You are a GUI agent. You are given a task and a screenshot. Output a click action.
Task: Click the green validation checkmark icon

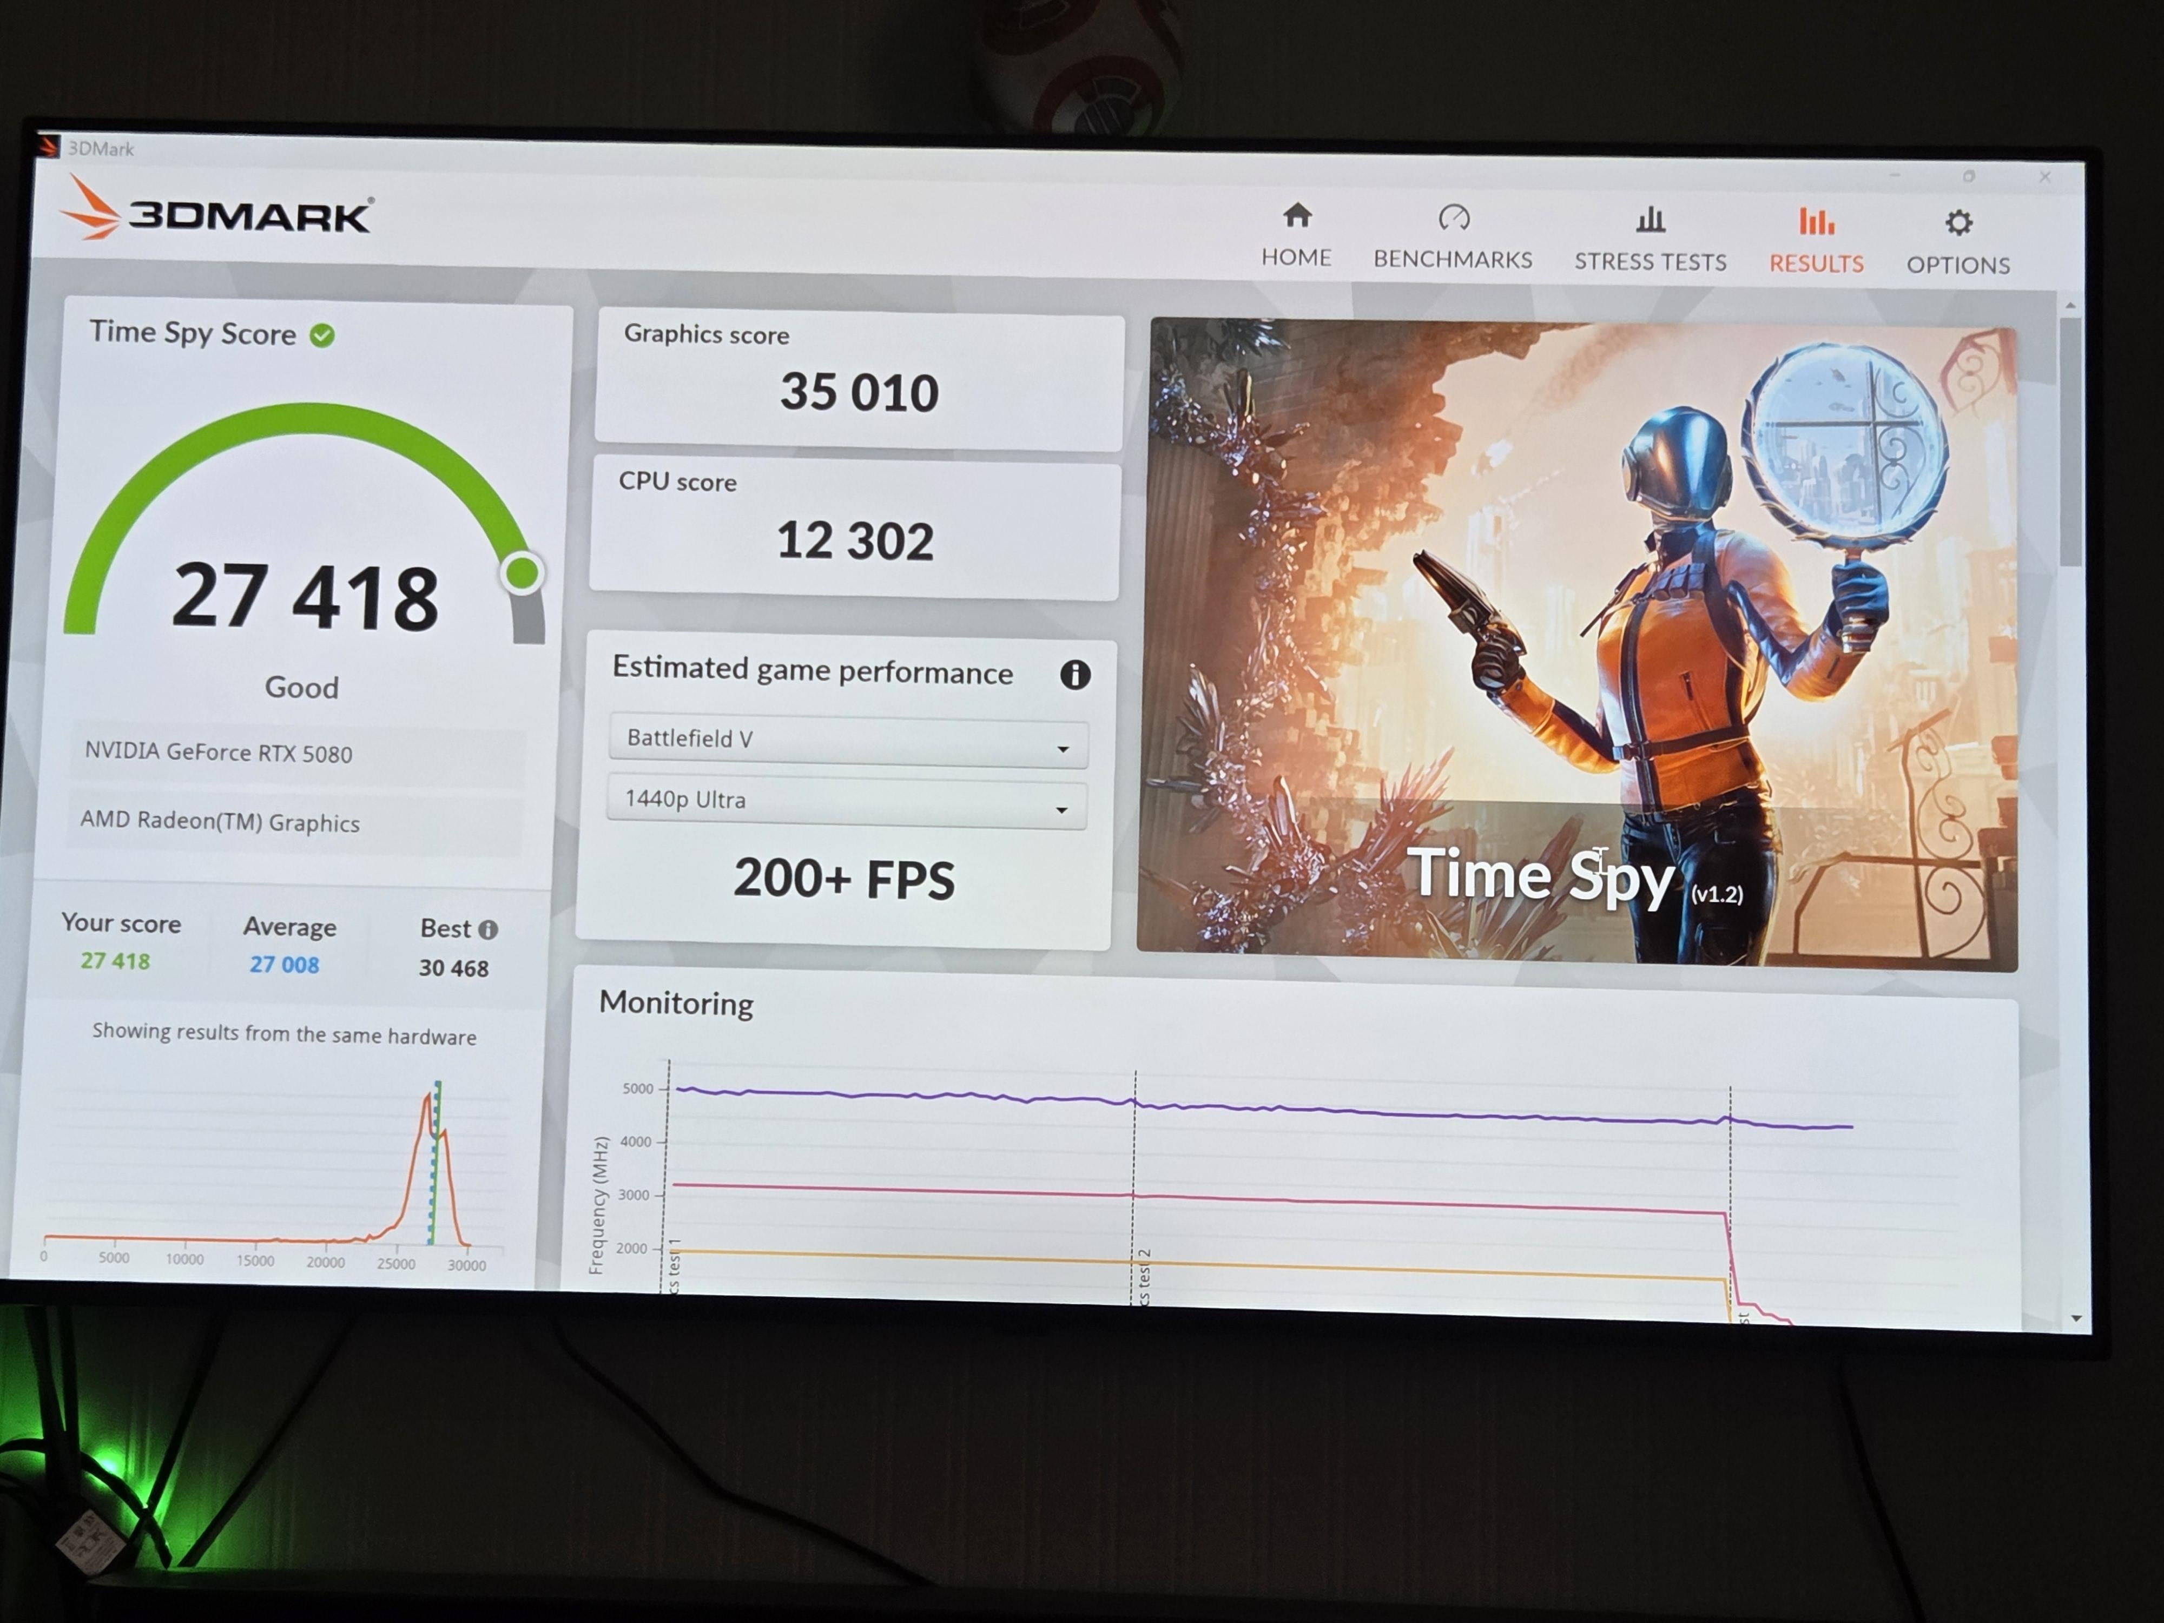click(x=322, y=335)
